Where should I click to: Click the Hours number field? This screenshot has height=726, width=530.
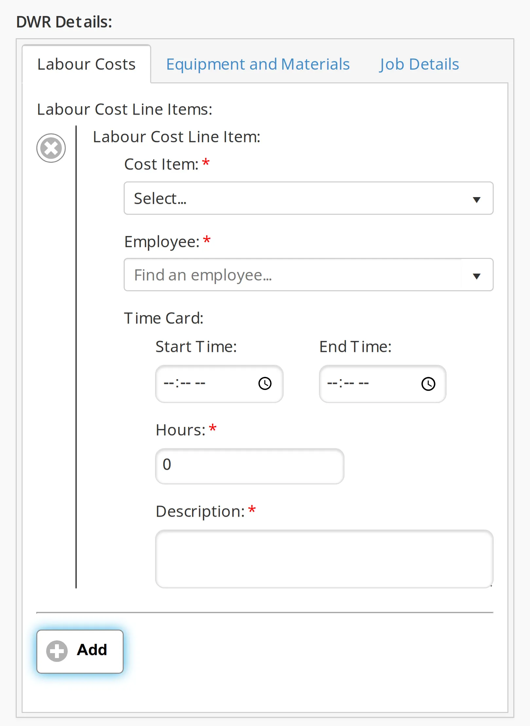pos(250,466)
